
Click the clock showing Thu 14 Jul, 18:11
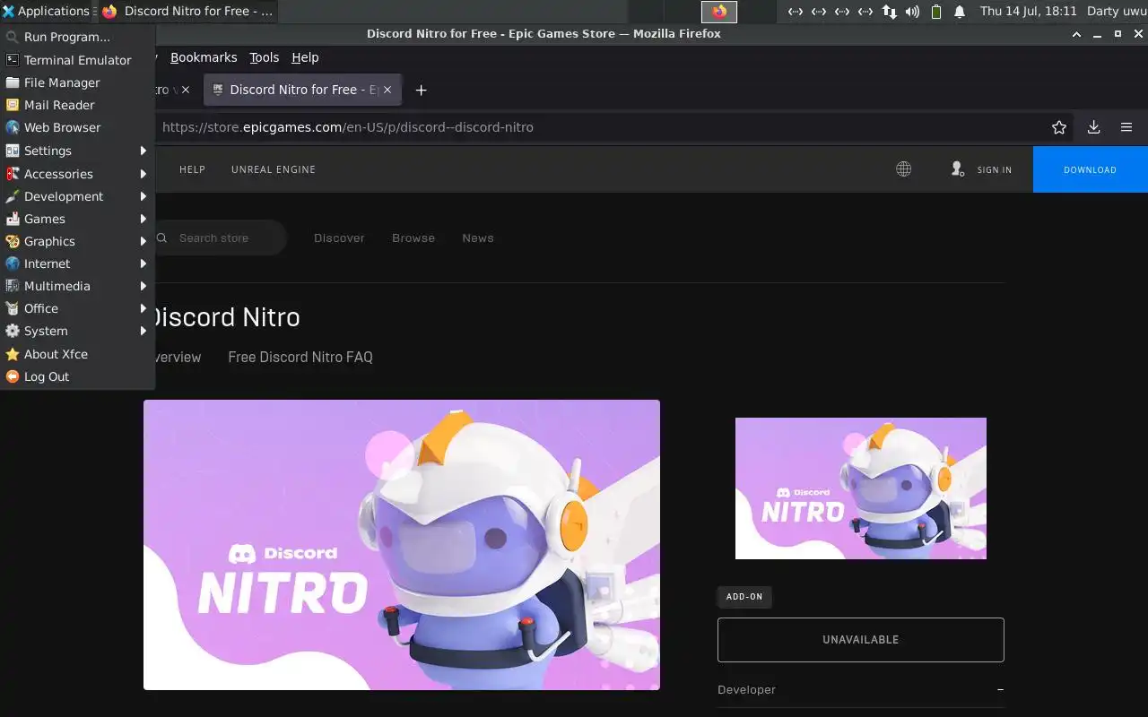pos(1028,12)
